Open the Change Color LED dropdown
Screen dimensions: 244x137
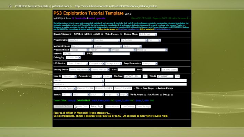click(97, 64)
